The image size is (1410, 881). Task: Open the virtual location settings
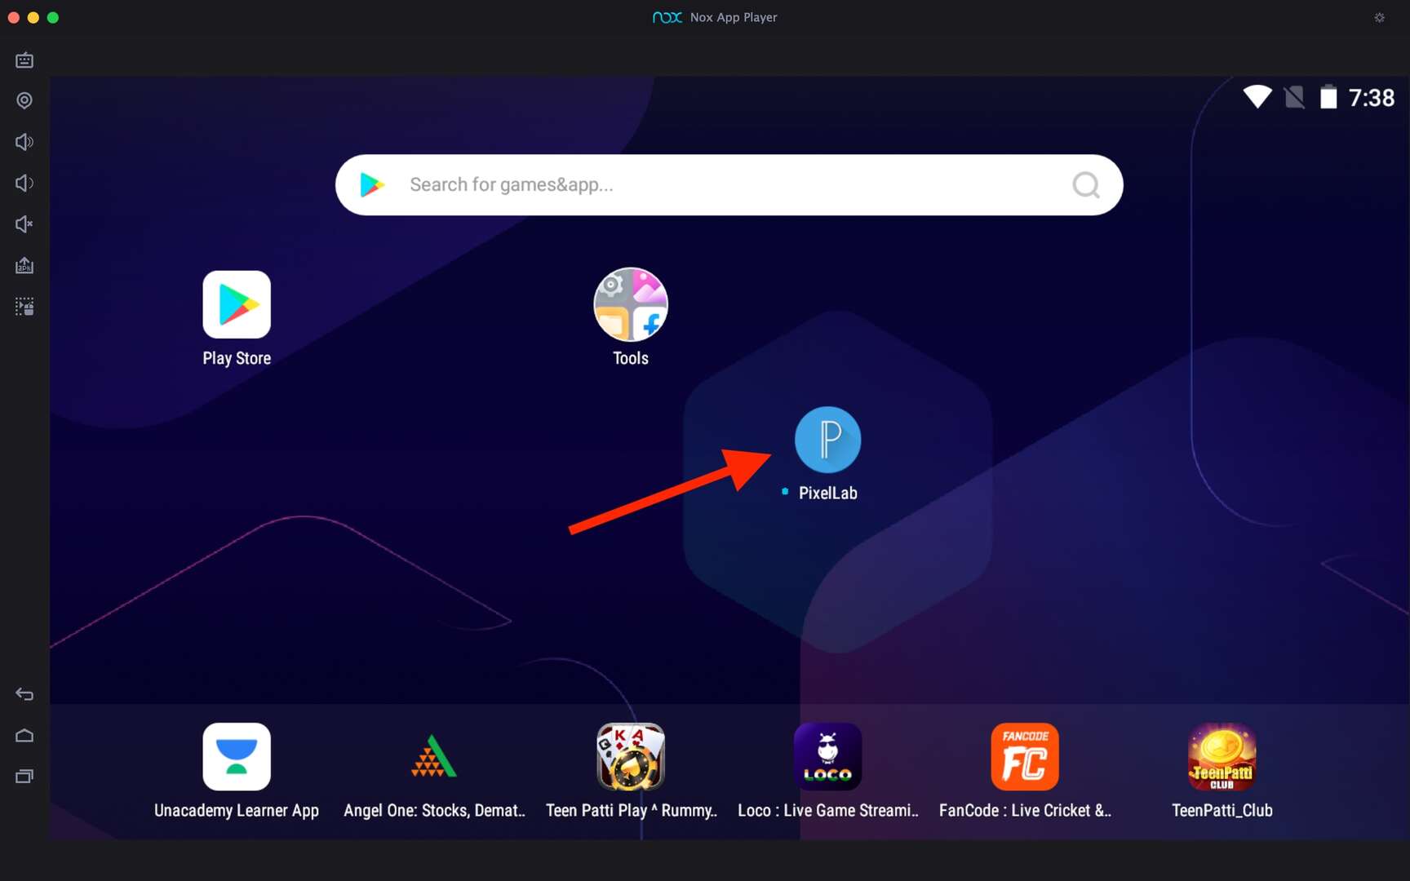point(24,100)
